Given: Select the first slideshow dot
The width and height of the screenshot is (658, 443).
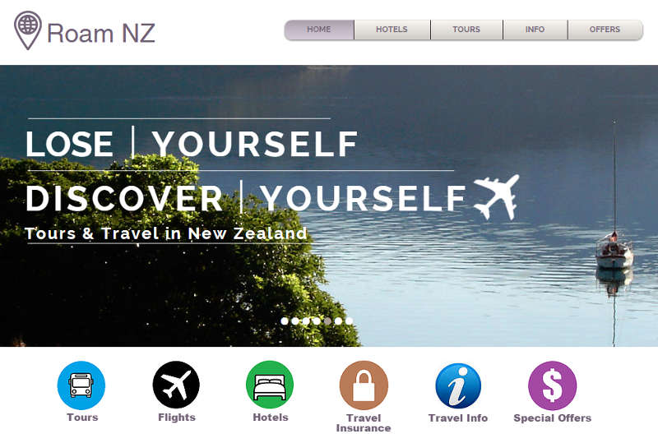Looking at the screenshot, I should (x=285, y=321).
